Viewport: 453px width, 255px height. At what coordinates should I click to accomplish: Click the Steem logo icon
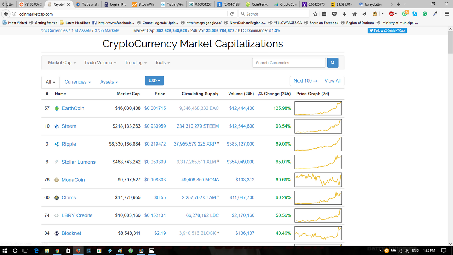[57, 126]
